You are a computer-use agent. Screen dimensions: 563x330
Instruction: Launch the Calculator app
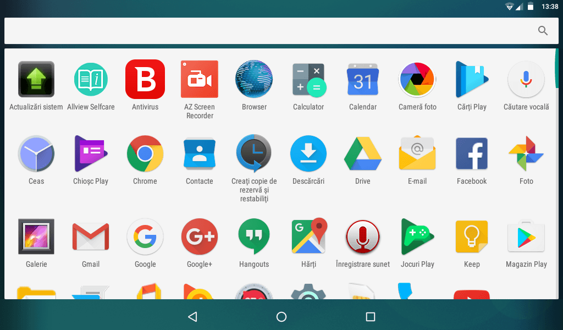tap(308, 79)
